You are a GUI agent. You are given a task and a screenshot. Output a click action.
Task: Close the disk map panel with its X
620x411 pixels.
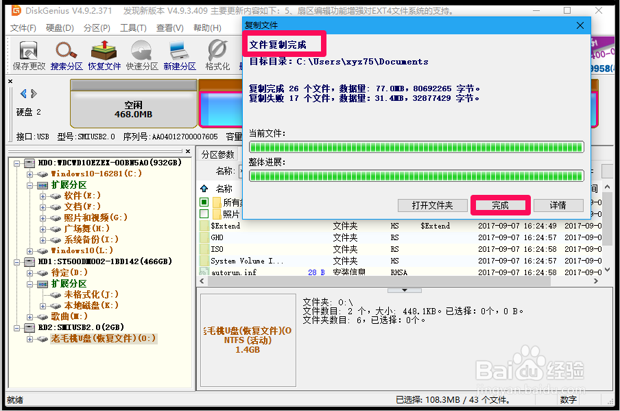(10, 81)
